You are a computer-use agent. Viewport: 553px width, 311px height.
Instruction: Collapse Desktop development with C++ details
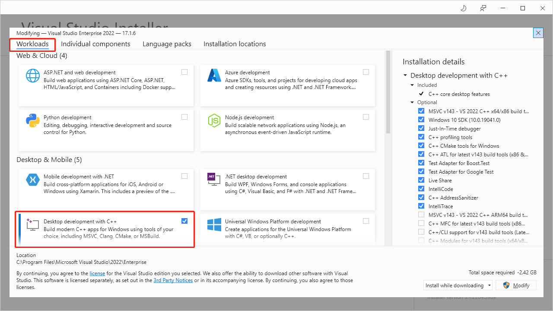[405, 76]
